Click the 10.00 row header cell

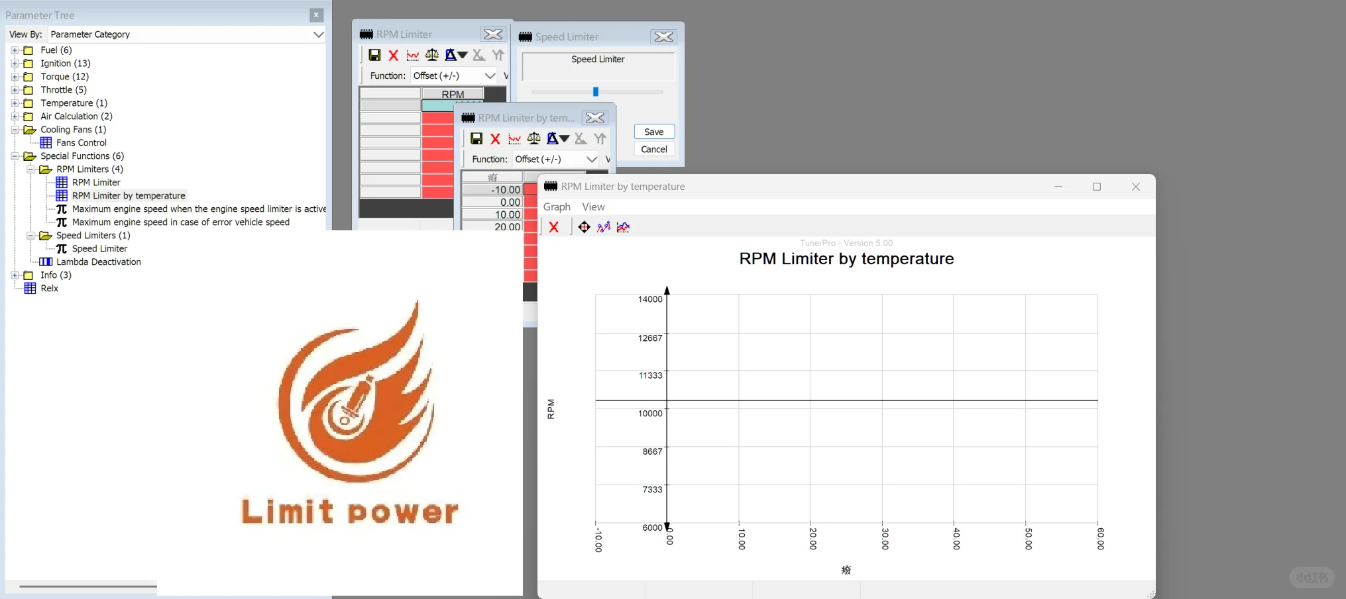tap(492, 214)
